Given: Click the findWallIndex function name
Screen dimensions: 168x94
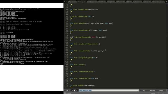Looking at the screenshot, I should (83, 10).
